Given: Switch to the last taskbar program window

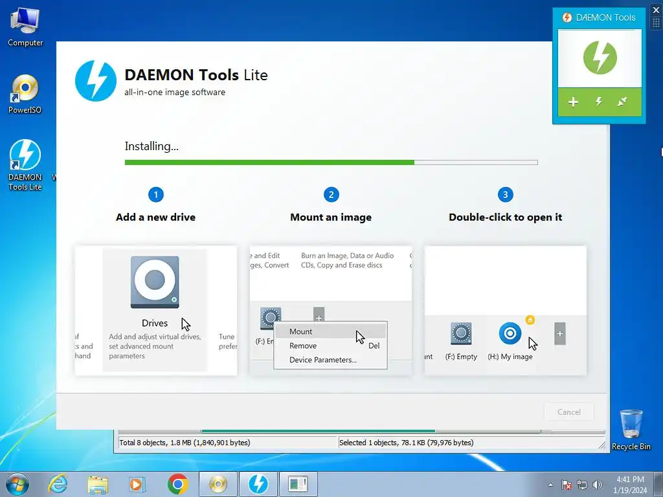Looking at the screenshot, I should tap(298, 484).
